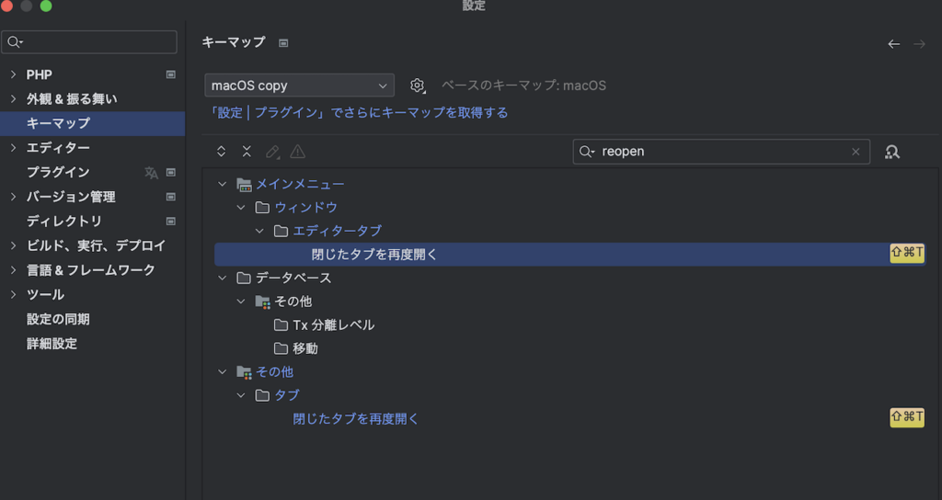Open 詳細設定 settings page
Viewport: 942px width, 500px height.
(52, 344)
